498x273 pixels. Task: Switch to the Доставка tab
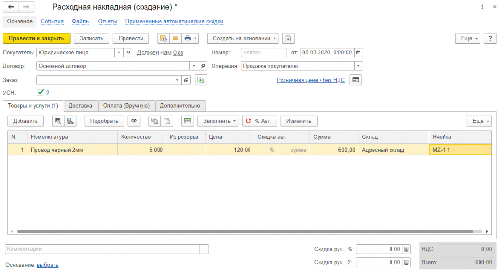[80, 106]
